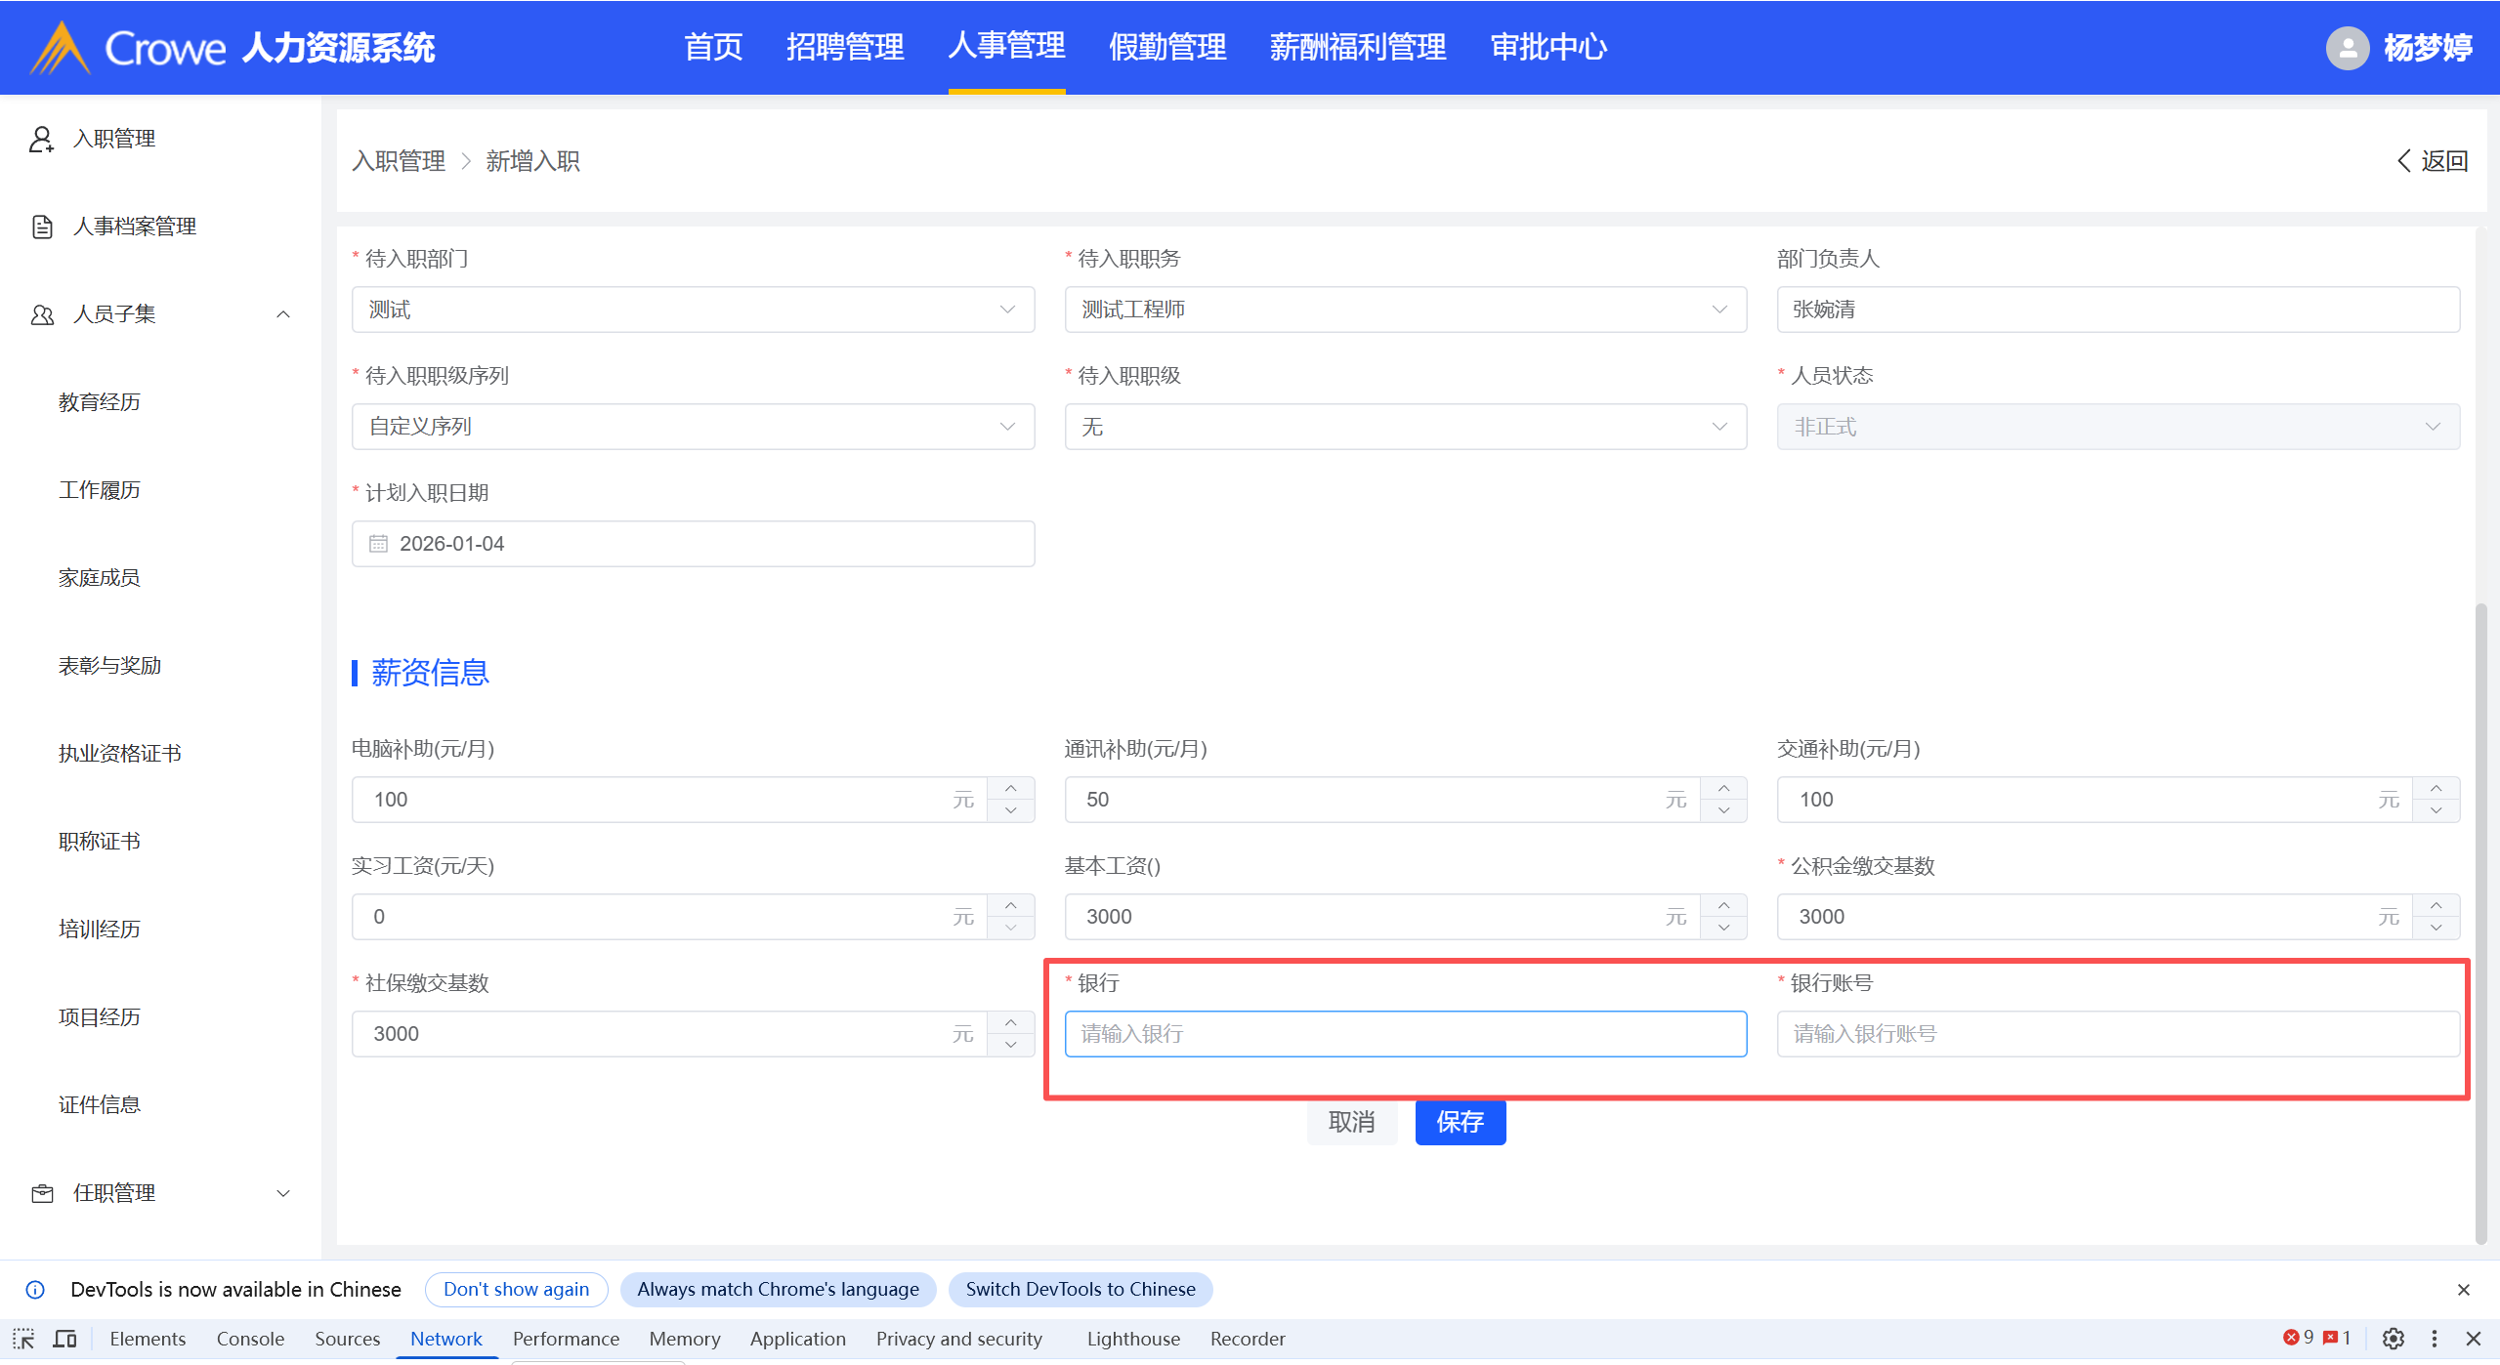The height and width of the screenshot is (1365, 2500).
Task: Click the 银行账号 input field
Action: [2117, 1034]
